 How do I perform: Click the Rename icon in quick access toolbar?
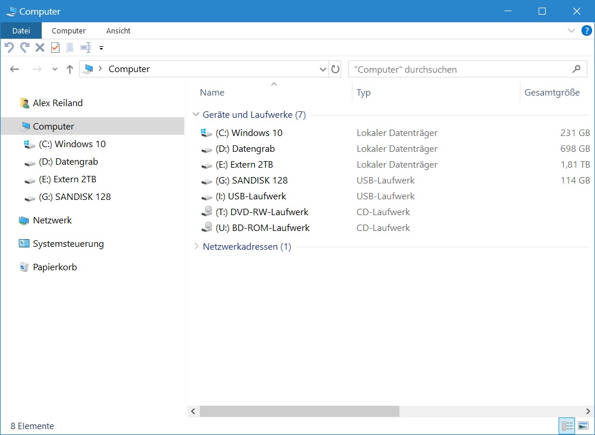click(x=86, y=47)
